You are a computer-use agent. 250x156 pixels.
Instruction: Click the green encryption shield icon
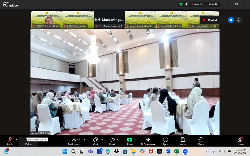181,4
